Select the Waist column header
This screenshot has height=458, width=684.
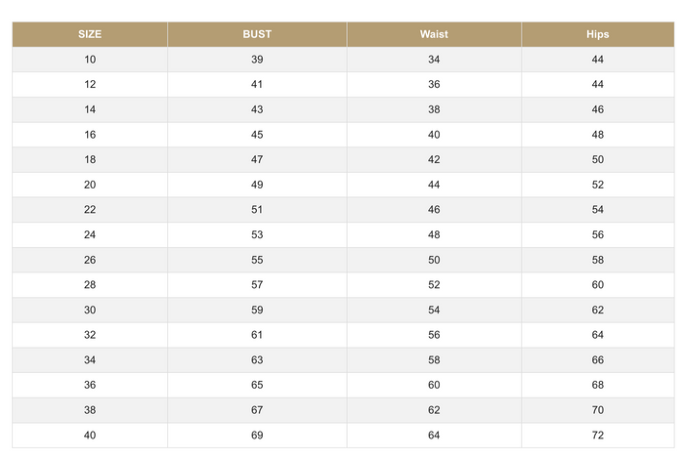pos(434,34)
